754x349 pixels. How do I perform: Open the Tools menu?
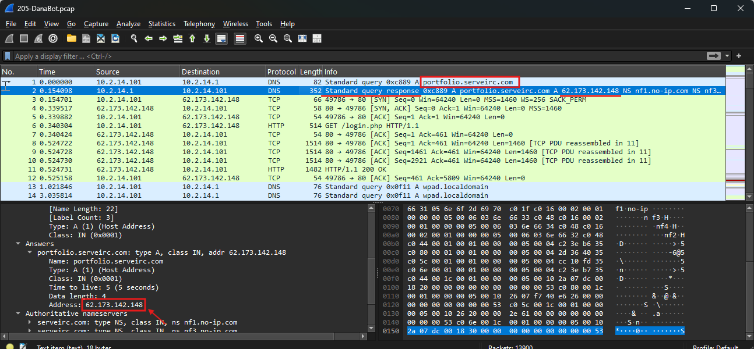[x=264, y=24]
